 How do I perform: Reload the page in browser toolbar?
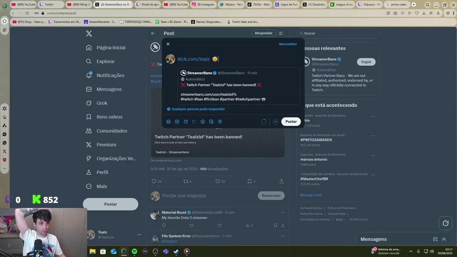(27, 13)
